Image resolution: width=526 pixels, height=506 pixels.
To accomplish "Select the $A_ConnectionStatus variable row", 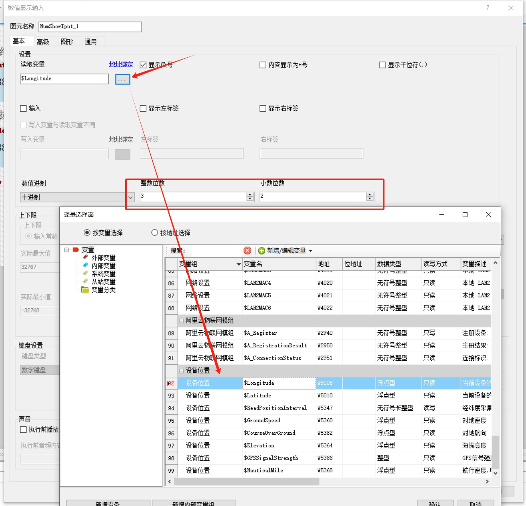I will 329,358.
